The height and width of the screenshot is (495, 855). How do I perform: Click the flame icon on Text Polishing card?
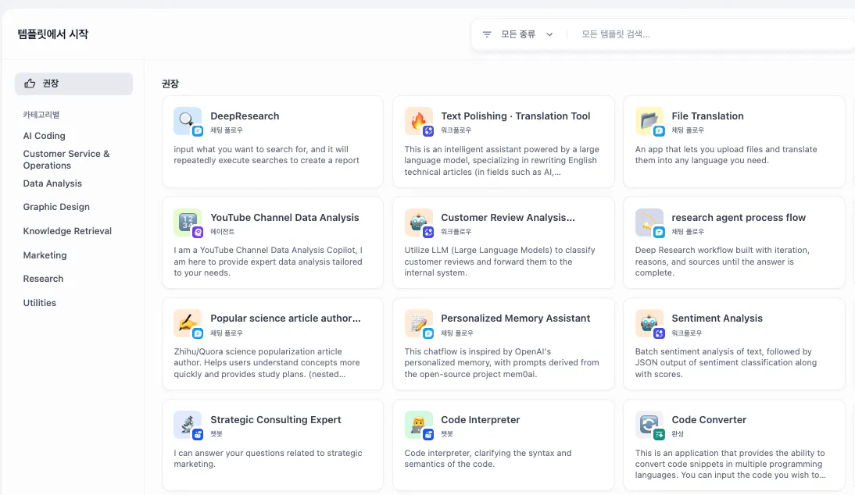pos(418,122)
